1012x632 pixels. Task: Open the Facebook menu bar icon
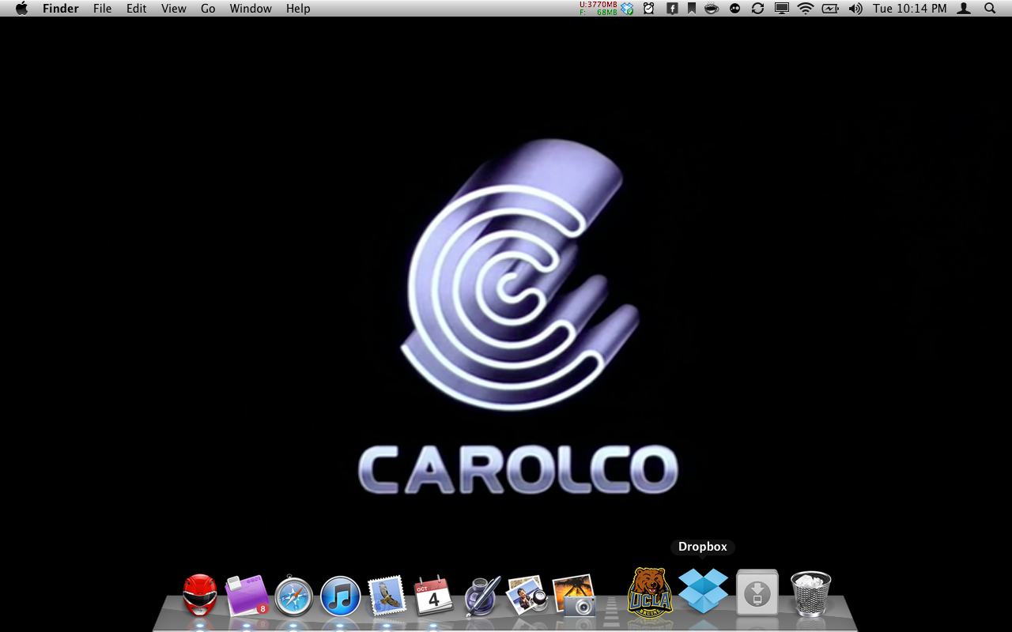click(672, 9)
